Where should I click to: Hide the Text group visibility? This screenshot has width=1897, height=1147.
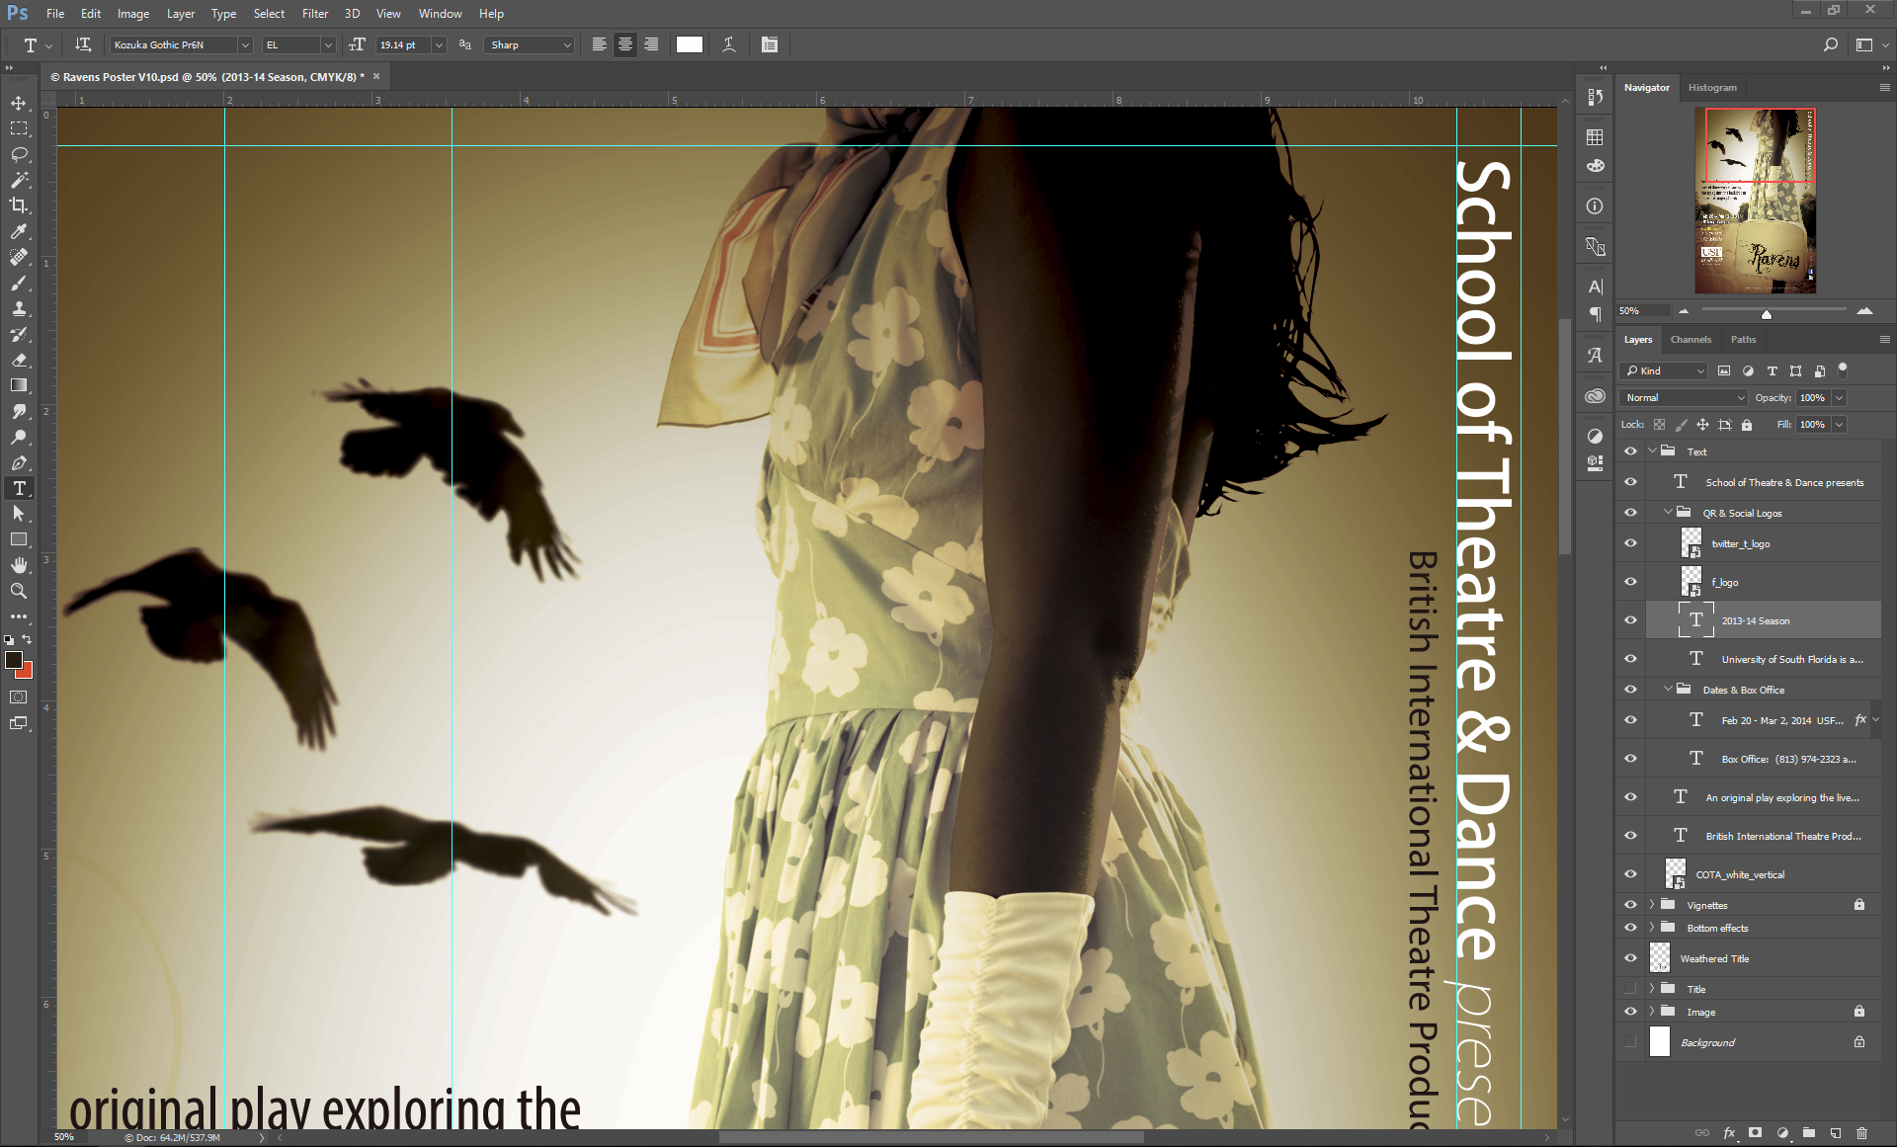1630,451
